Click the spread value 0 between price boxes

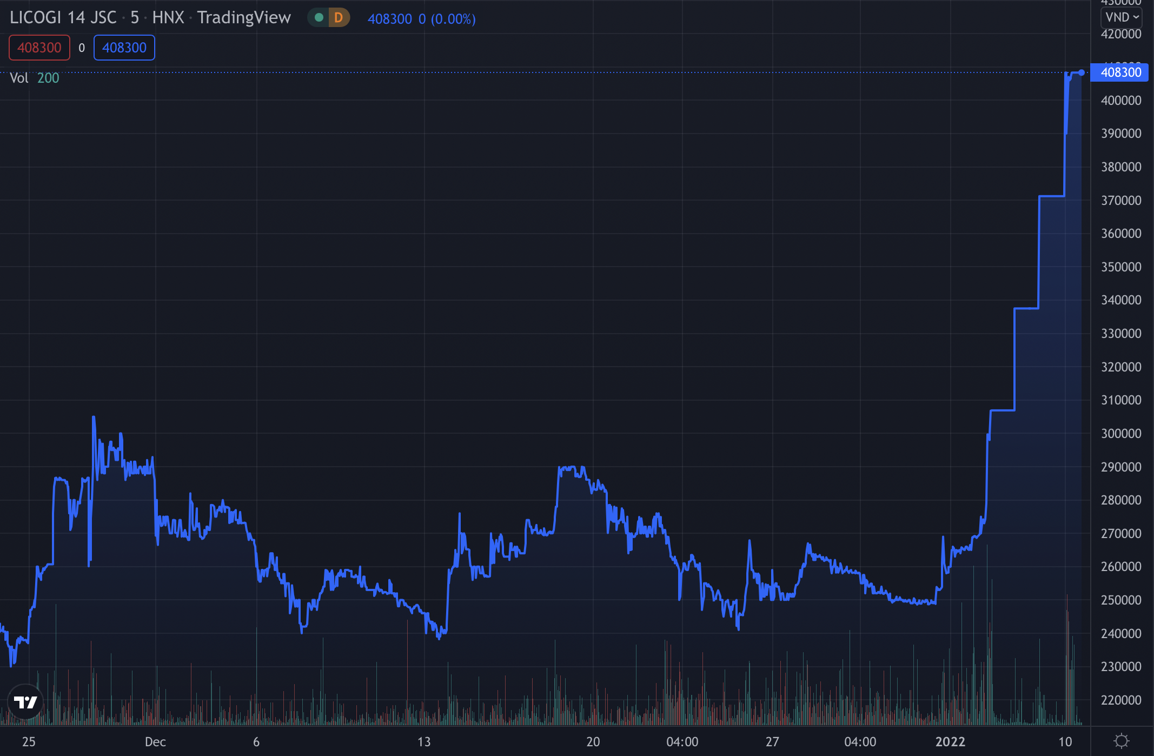(x=82, y=48)
